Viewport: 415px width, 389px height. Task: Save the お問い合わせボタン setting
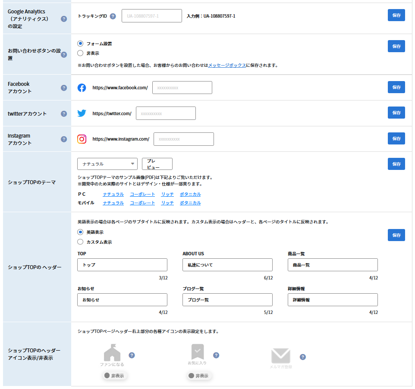pos(396,46)
